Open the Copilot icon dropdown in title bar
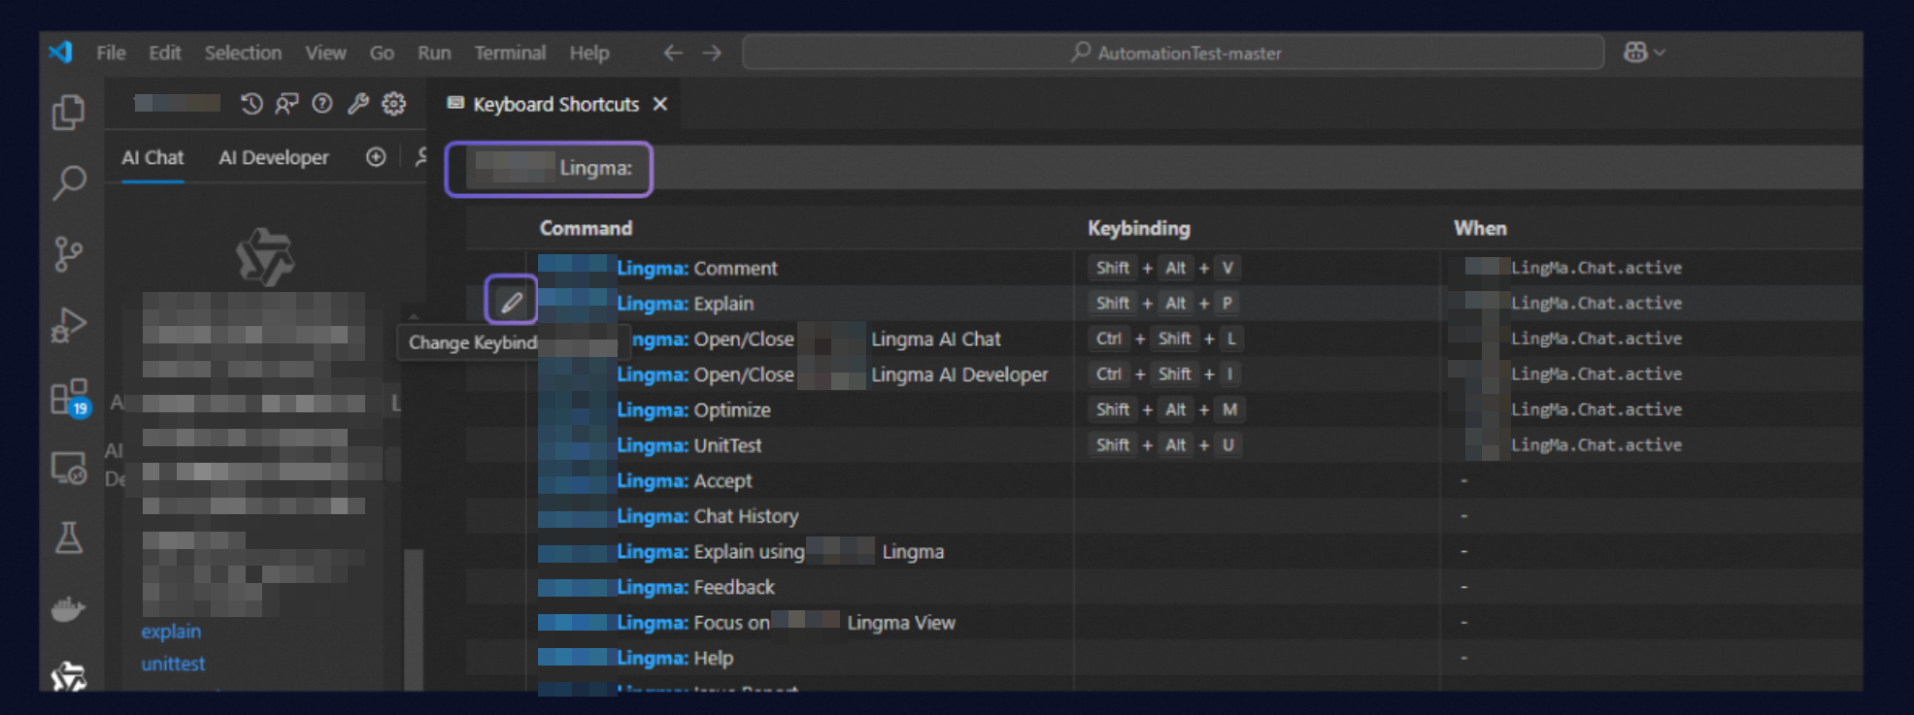1914x715 pixels. tap(1644, 52)
